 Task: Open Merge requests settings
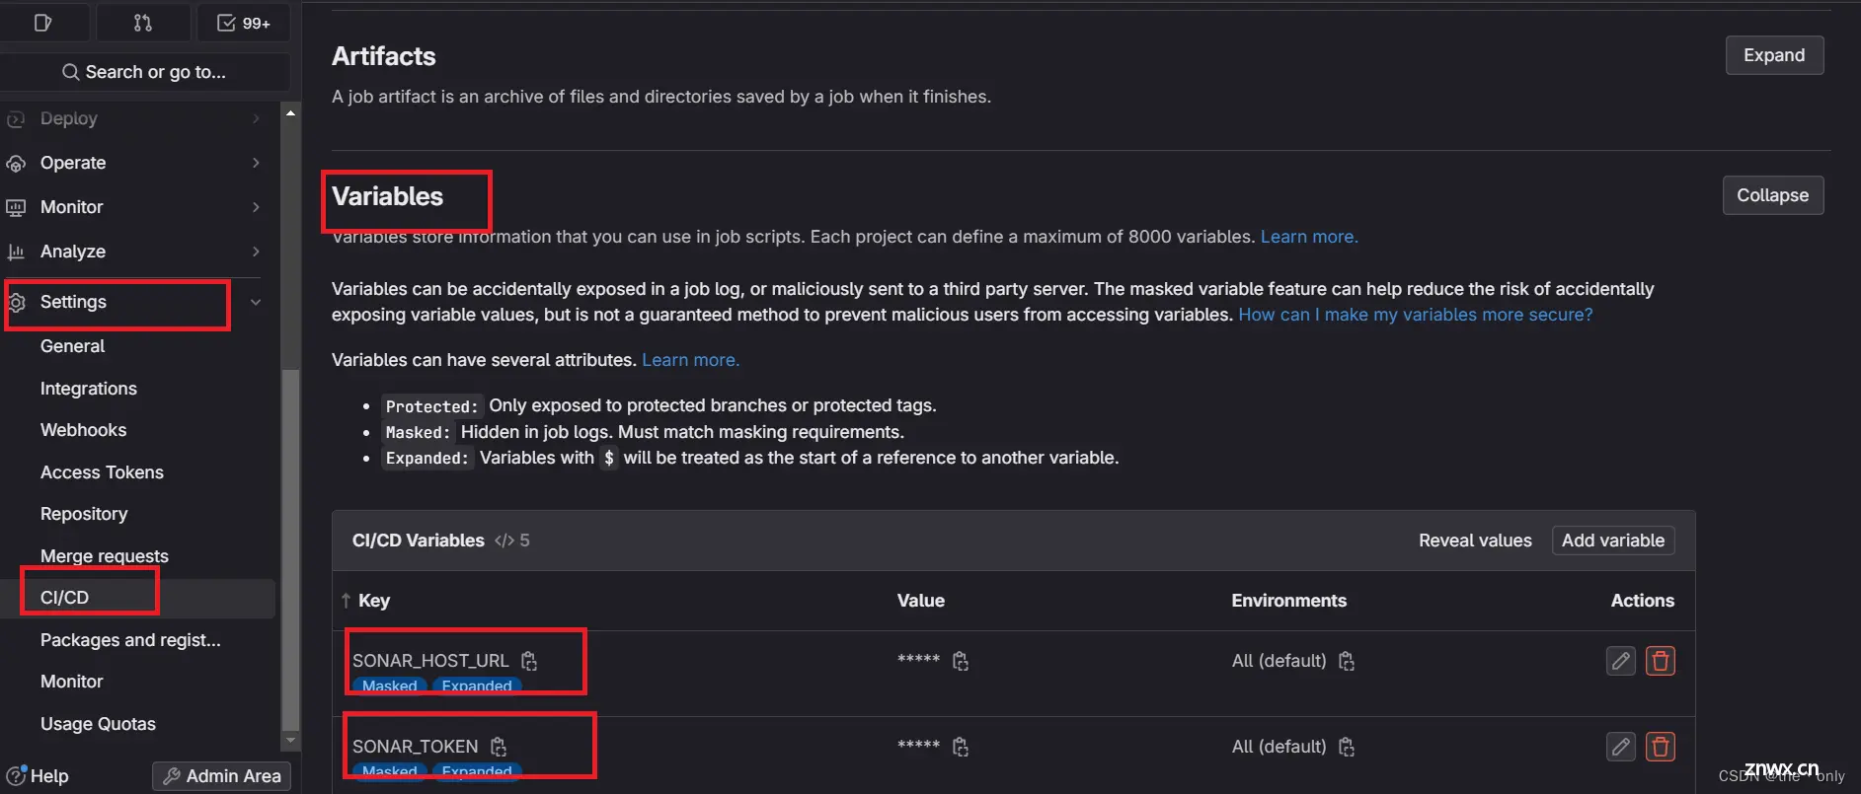(105, 556)
